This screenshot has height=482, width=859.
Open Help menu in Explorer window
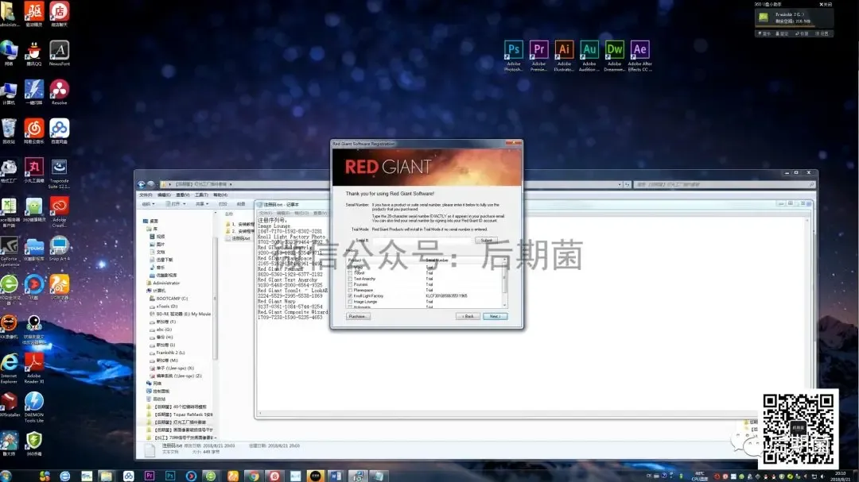(220, 195)
